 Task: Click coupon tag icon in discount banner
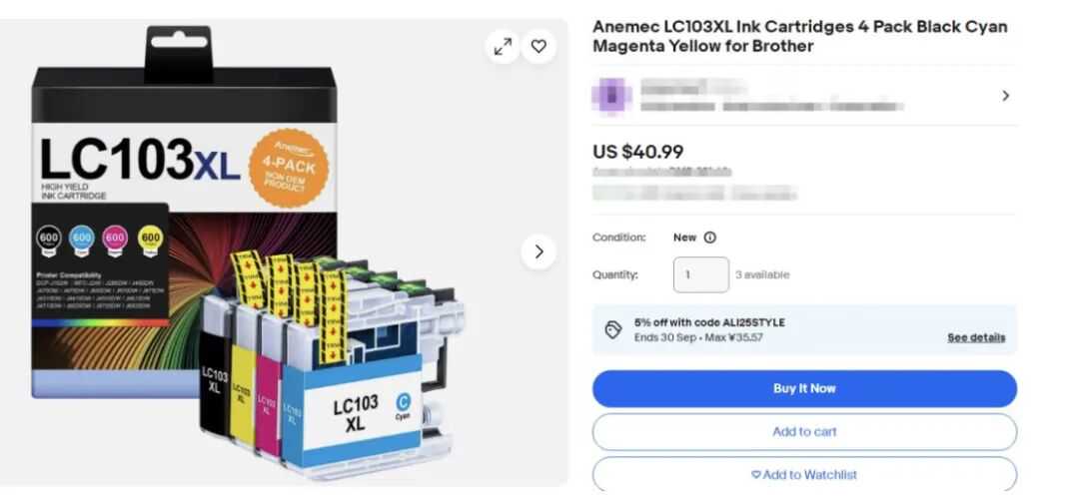612,329
